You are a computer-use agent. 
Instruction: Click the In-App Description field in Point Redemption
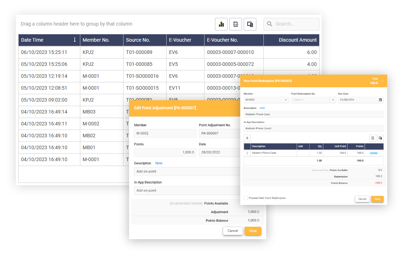click(x=314, y=128)
